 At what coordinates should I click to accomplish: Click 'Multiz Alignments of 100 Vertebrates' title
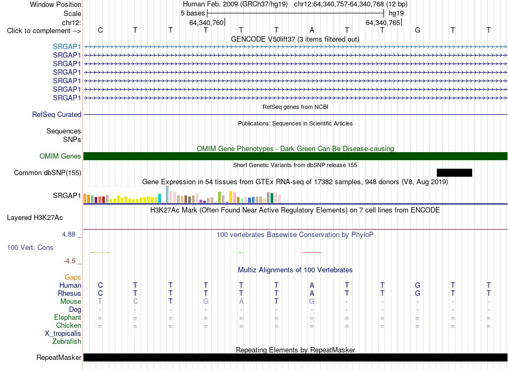(295, 270)
